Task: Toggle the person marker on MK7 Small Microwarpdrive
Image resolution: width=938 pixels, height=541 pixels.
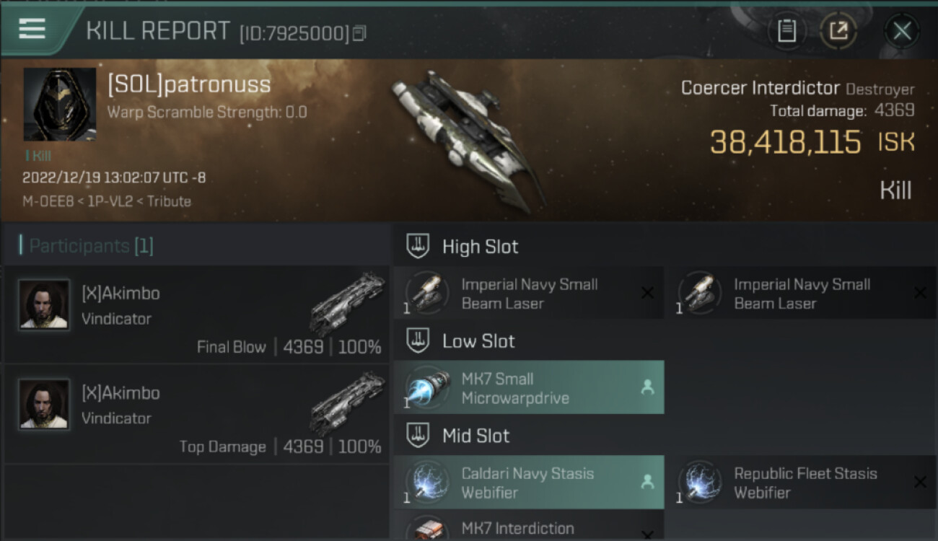Action: click(x=647, y=387)
